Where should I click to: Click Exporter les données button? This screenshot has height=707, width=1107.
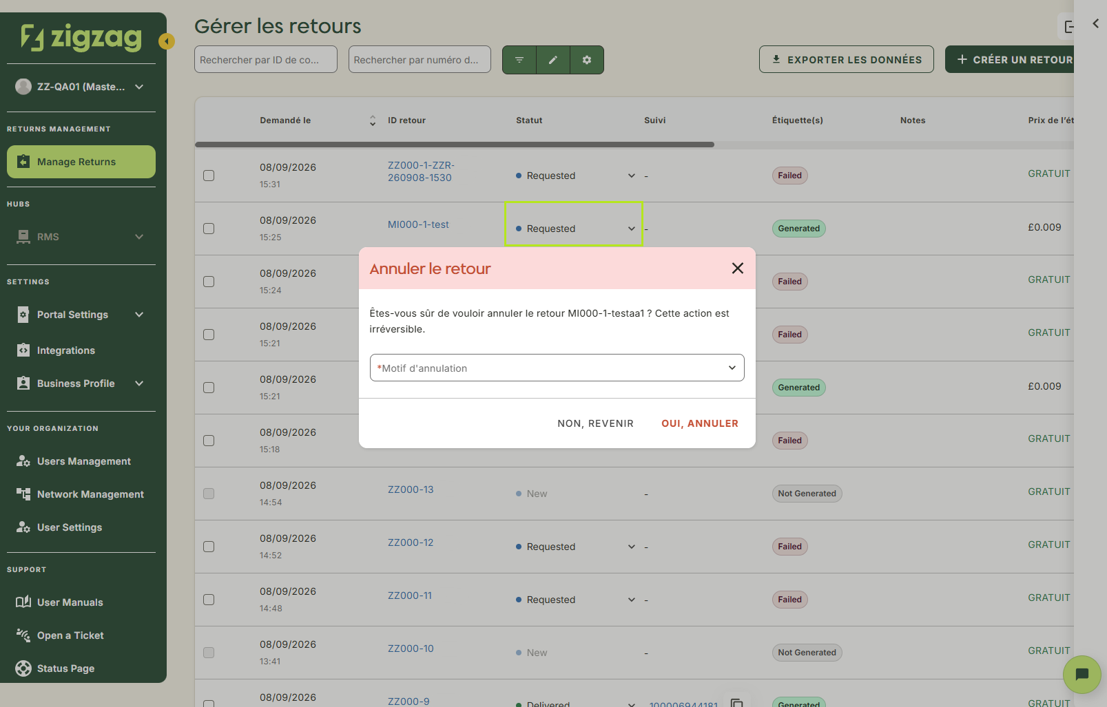coord(847,59)
